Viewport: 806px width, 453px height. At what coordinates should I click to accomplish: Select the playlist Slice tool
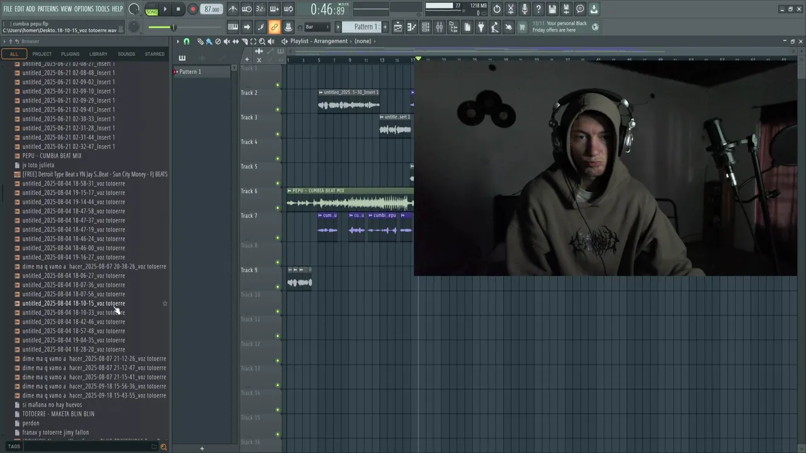point(244,42)
